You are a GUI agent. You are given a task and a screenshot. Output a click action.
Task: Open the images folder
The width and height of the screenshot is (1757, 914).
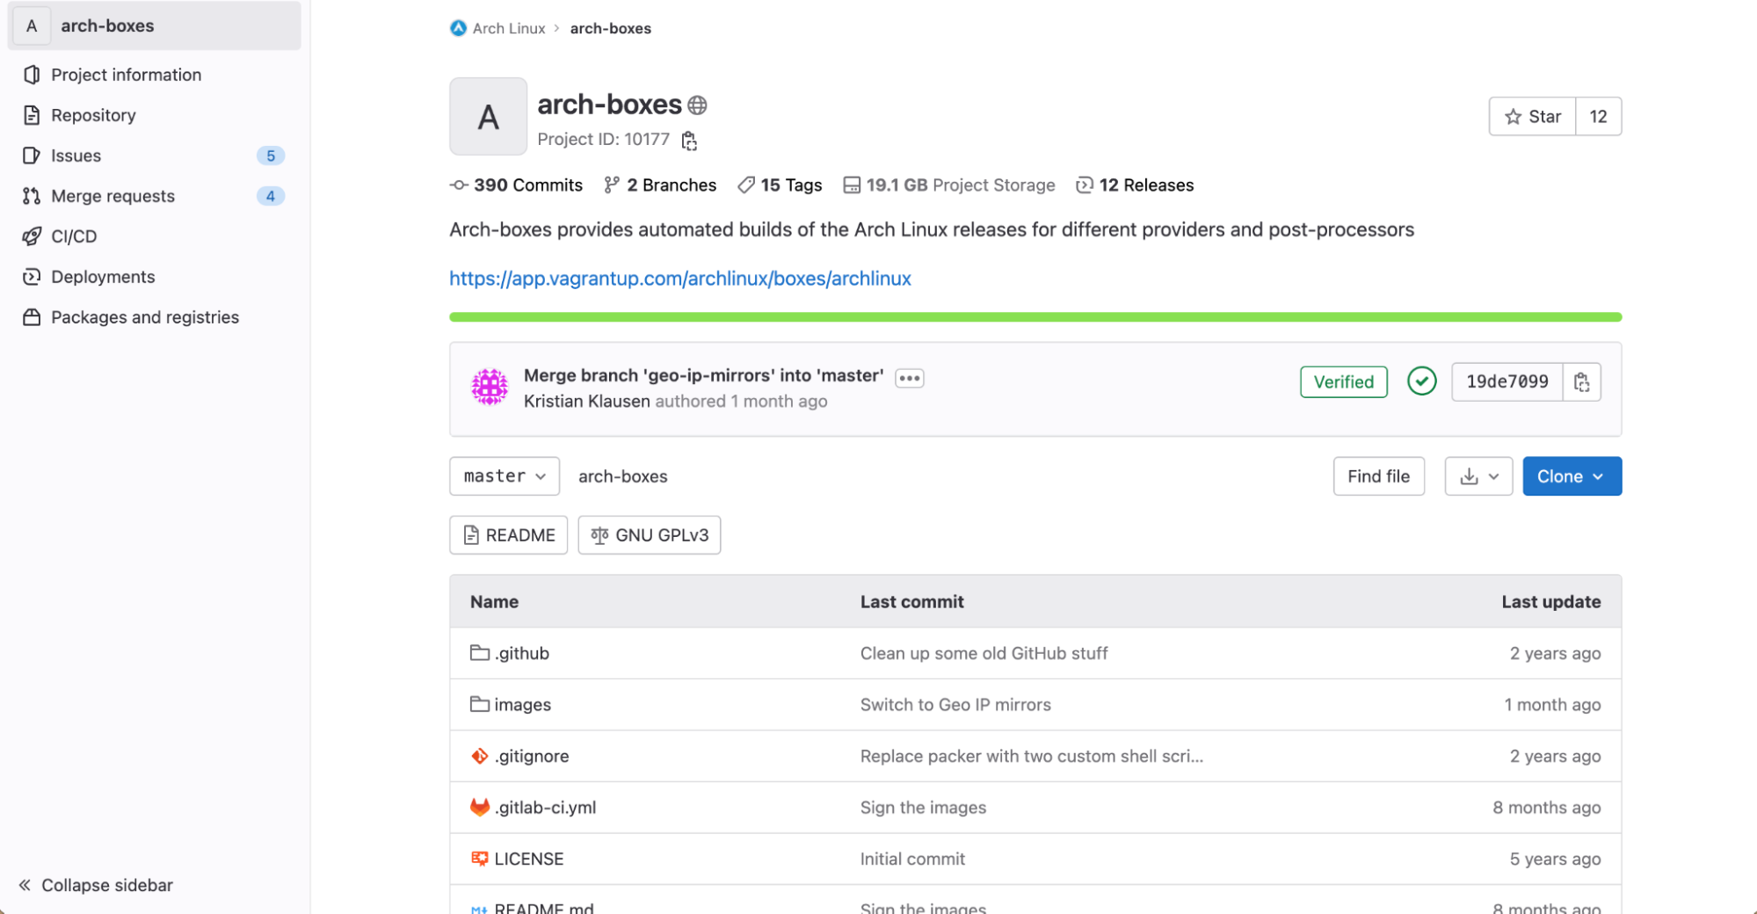click(522, 705)
